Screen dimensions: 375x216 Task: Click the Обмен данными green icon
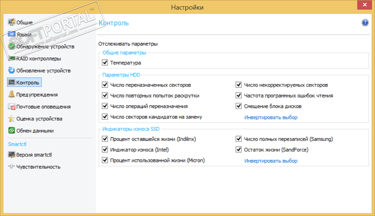pos(11,131)
